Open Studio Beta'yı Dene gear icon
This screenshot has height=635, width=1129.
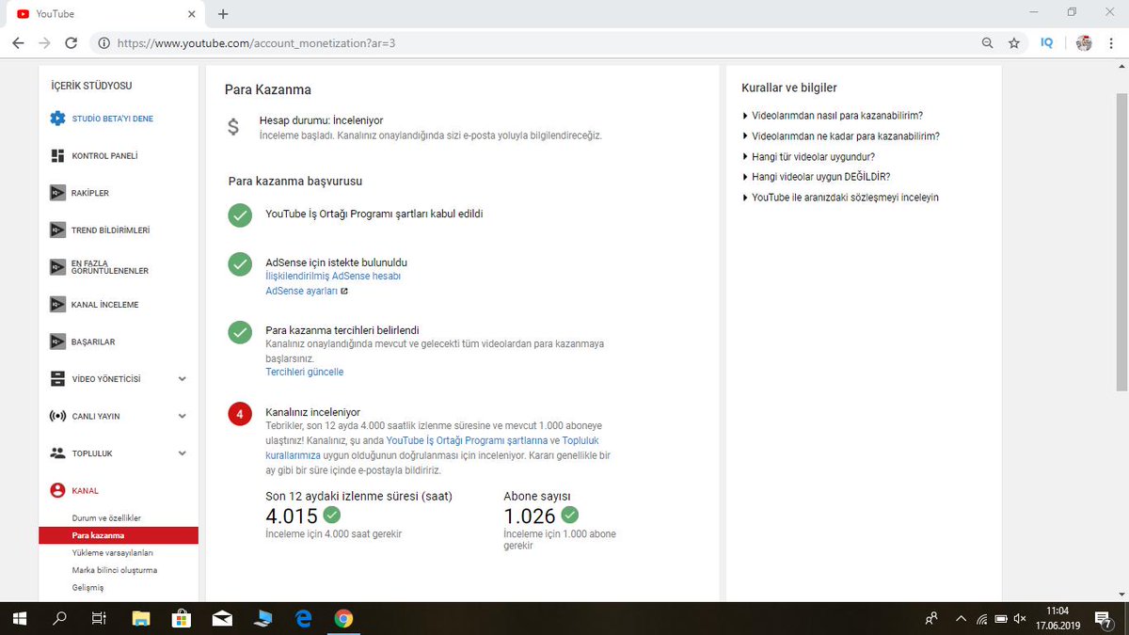point(57,119)
